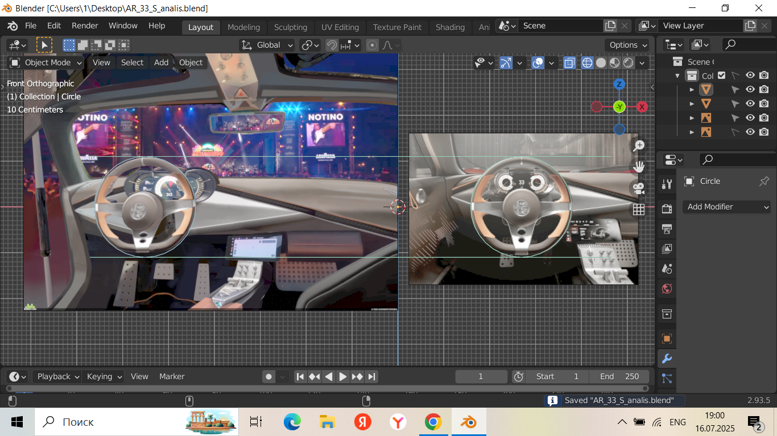Open Google Chrome from the taskbar

pos(433,422)
